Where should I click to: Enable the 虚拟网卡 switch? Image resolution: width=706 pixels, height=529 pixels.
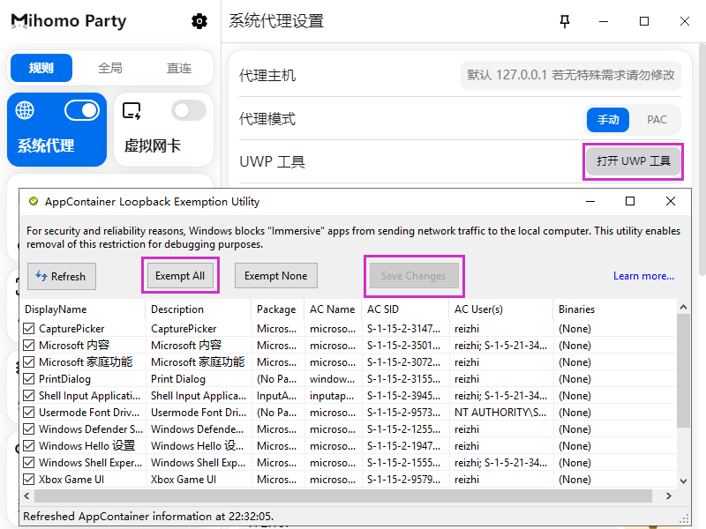click(x=188, y=110)
